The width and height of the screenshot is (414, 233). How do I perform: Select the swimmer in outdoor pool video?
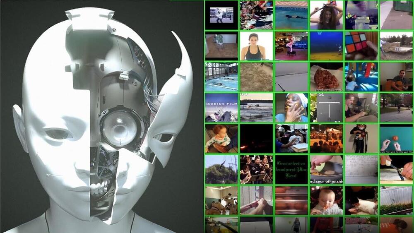pyautogui.click(x=291, y=15)
